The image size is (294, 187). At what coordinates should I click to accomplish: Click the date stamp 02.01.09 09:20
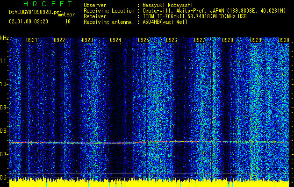click(x=29, y=22)
